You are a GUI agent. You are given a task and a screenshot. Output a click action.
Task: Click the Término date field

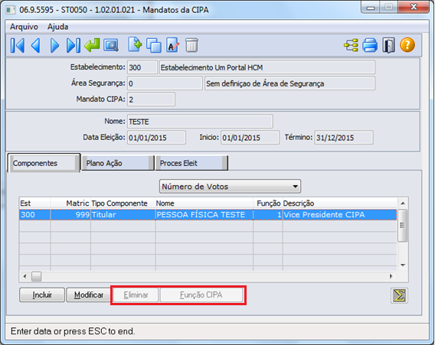(344, 138)
